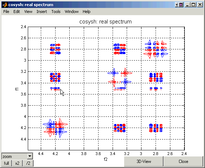The height and width of the screenshot is (168, 205).
Task: Expand the zoom mode dropdown arrow
Action: tap(30, 156)
